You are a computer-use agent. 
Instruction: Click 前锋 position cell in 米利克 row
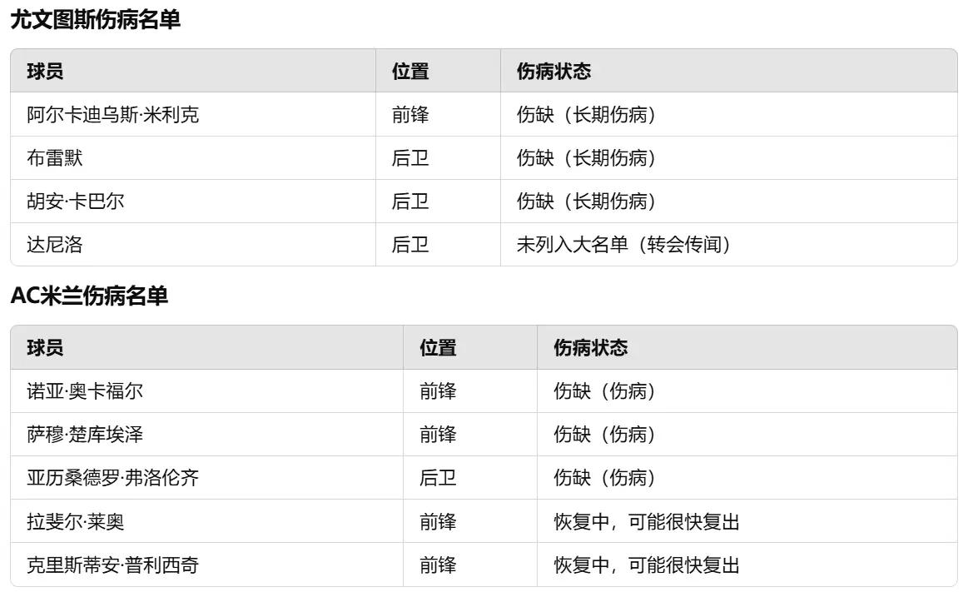[410, 115]
